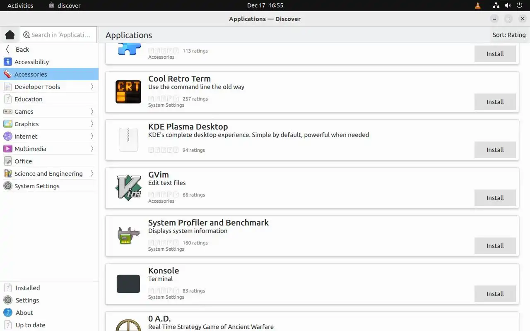Click the Search in Applications field
Image resolution: width=530 pixels, height=331 pixels.
click(x=58, y=35)
